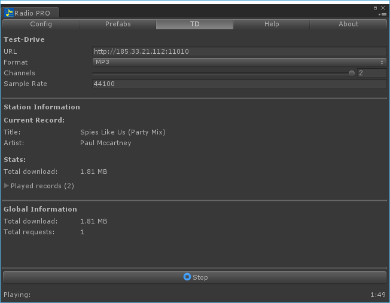Maximize the Radio PRO window
Image resolution: width=390 pixels, height=303 pixels.
(x=376, y=8)
